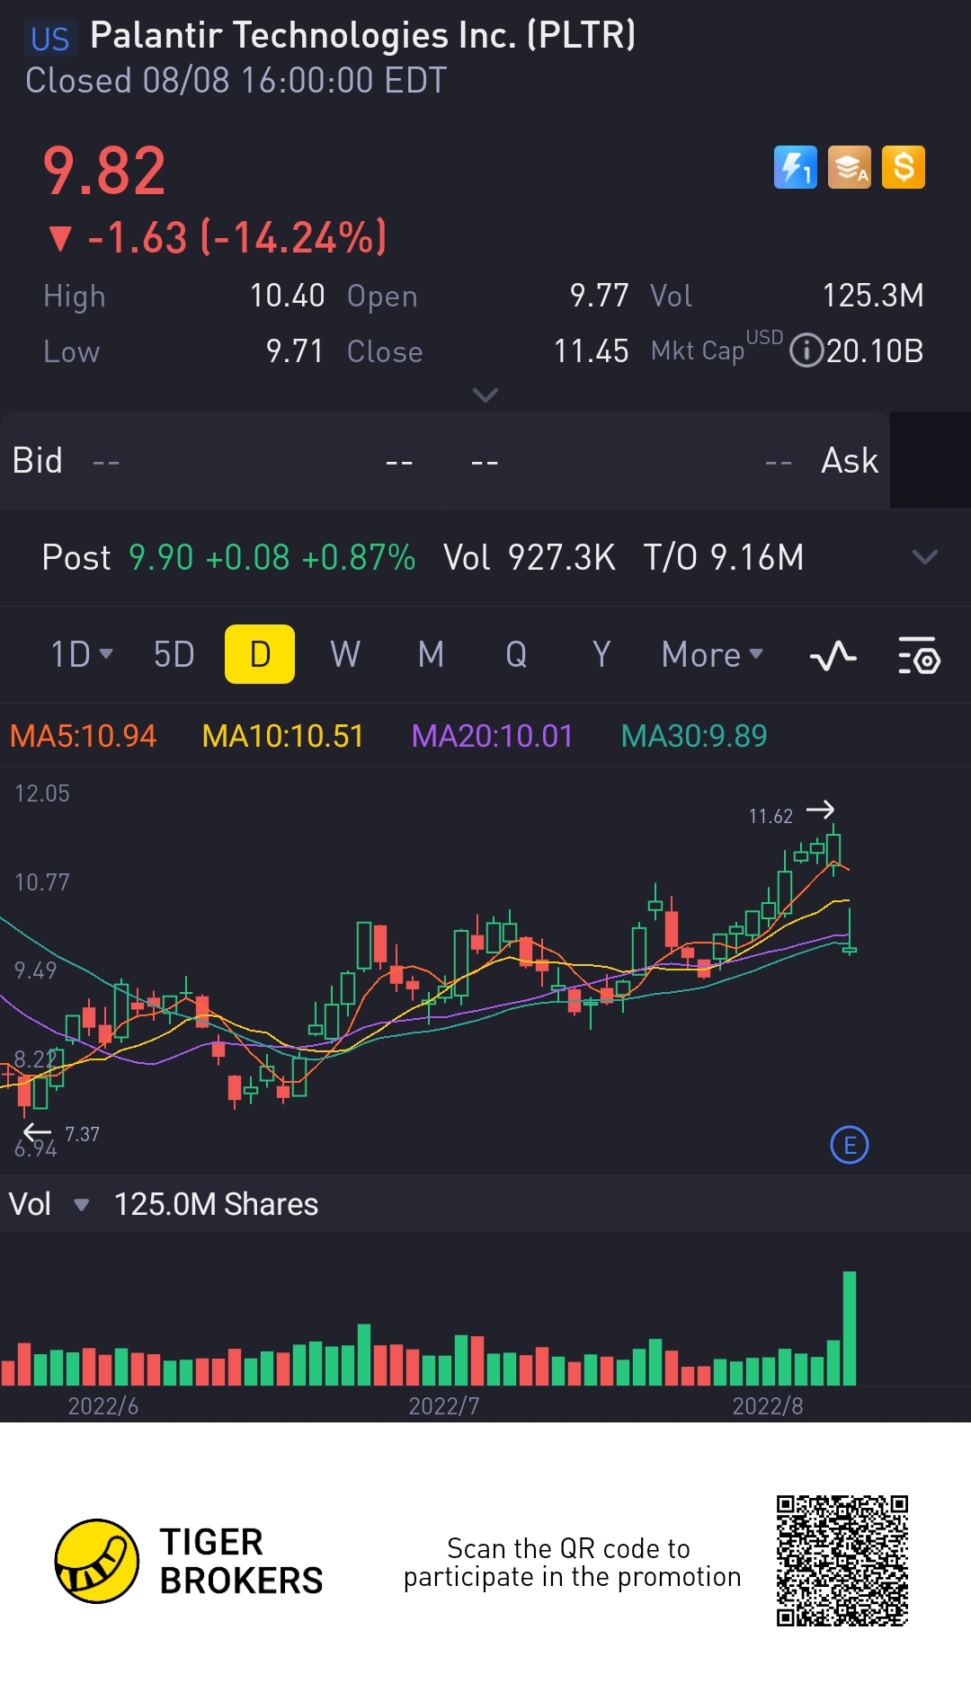This screenshot has width=971, height=1701.
Task: Tap the 125.3M volume value
Action: coord(873,296)
